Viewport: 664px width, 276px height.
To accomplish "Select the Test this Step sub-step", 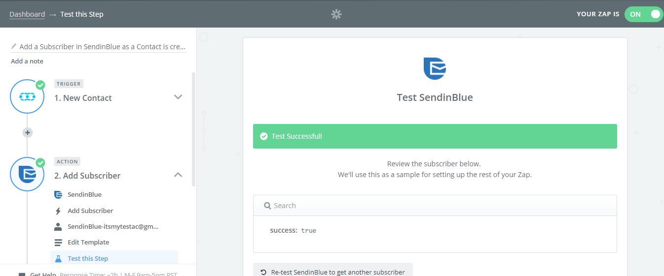I will 114,258.
